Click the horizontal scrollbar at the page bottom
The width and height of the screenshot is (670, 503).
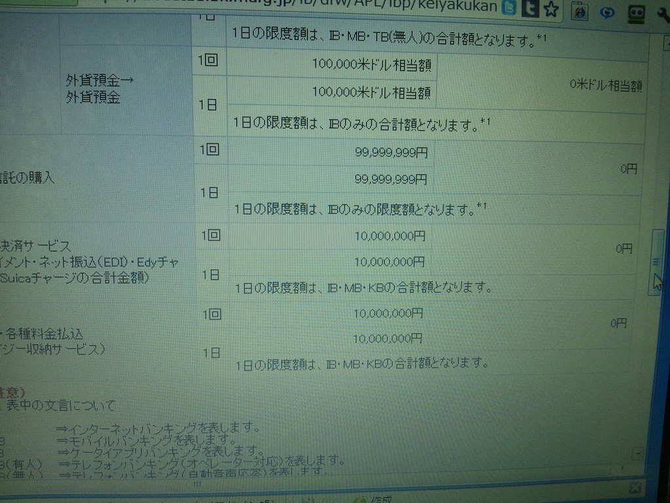(196, 483)
